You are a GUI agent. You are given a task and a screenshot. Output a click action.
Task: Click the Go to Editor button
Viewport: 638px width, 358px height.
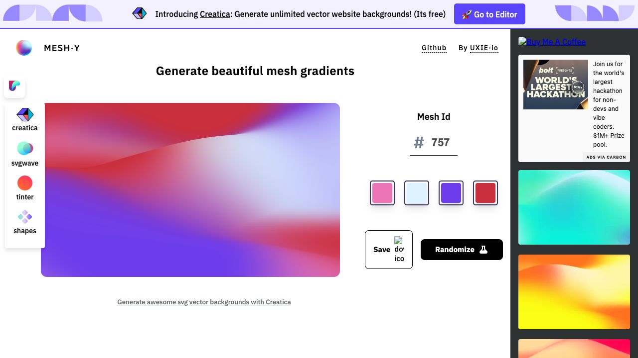pyautogui.click(x=489, y=14)
